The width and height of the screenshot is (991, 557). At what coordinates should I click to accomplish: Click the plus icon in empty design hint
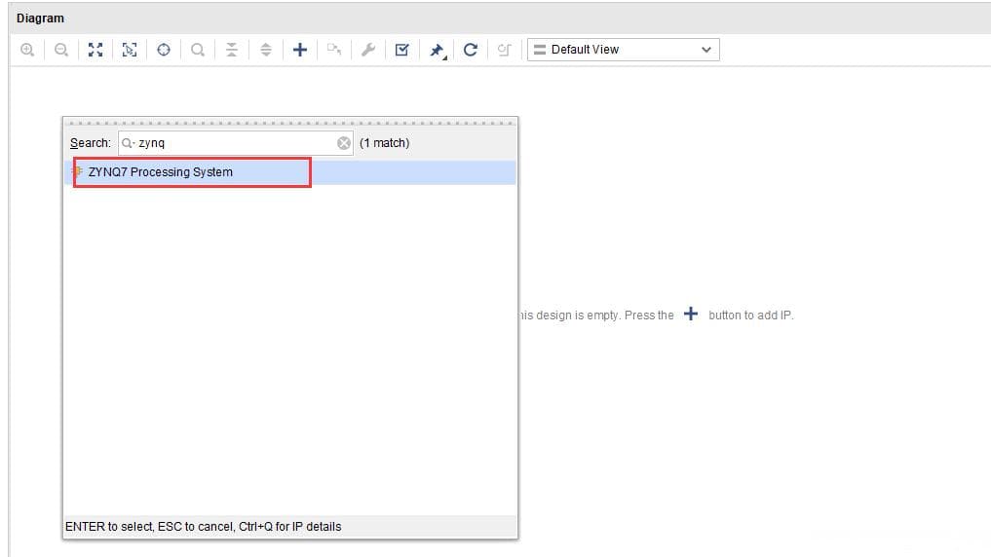tap(691, 314)
